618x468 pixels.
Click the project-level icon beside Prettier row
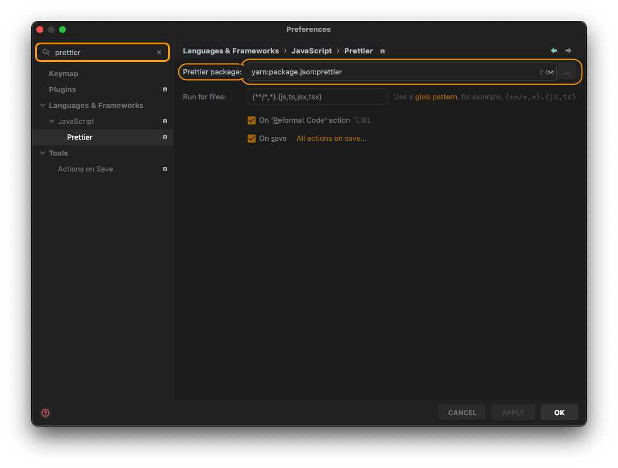click(165, 137)
